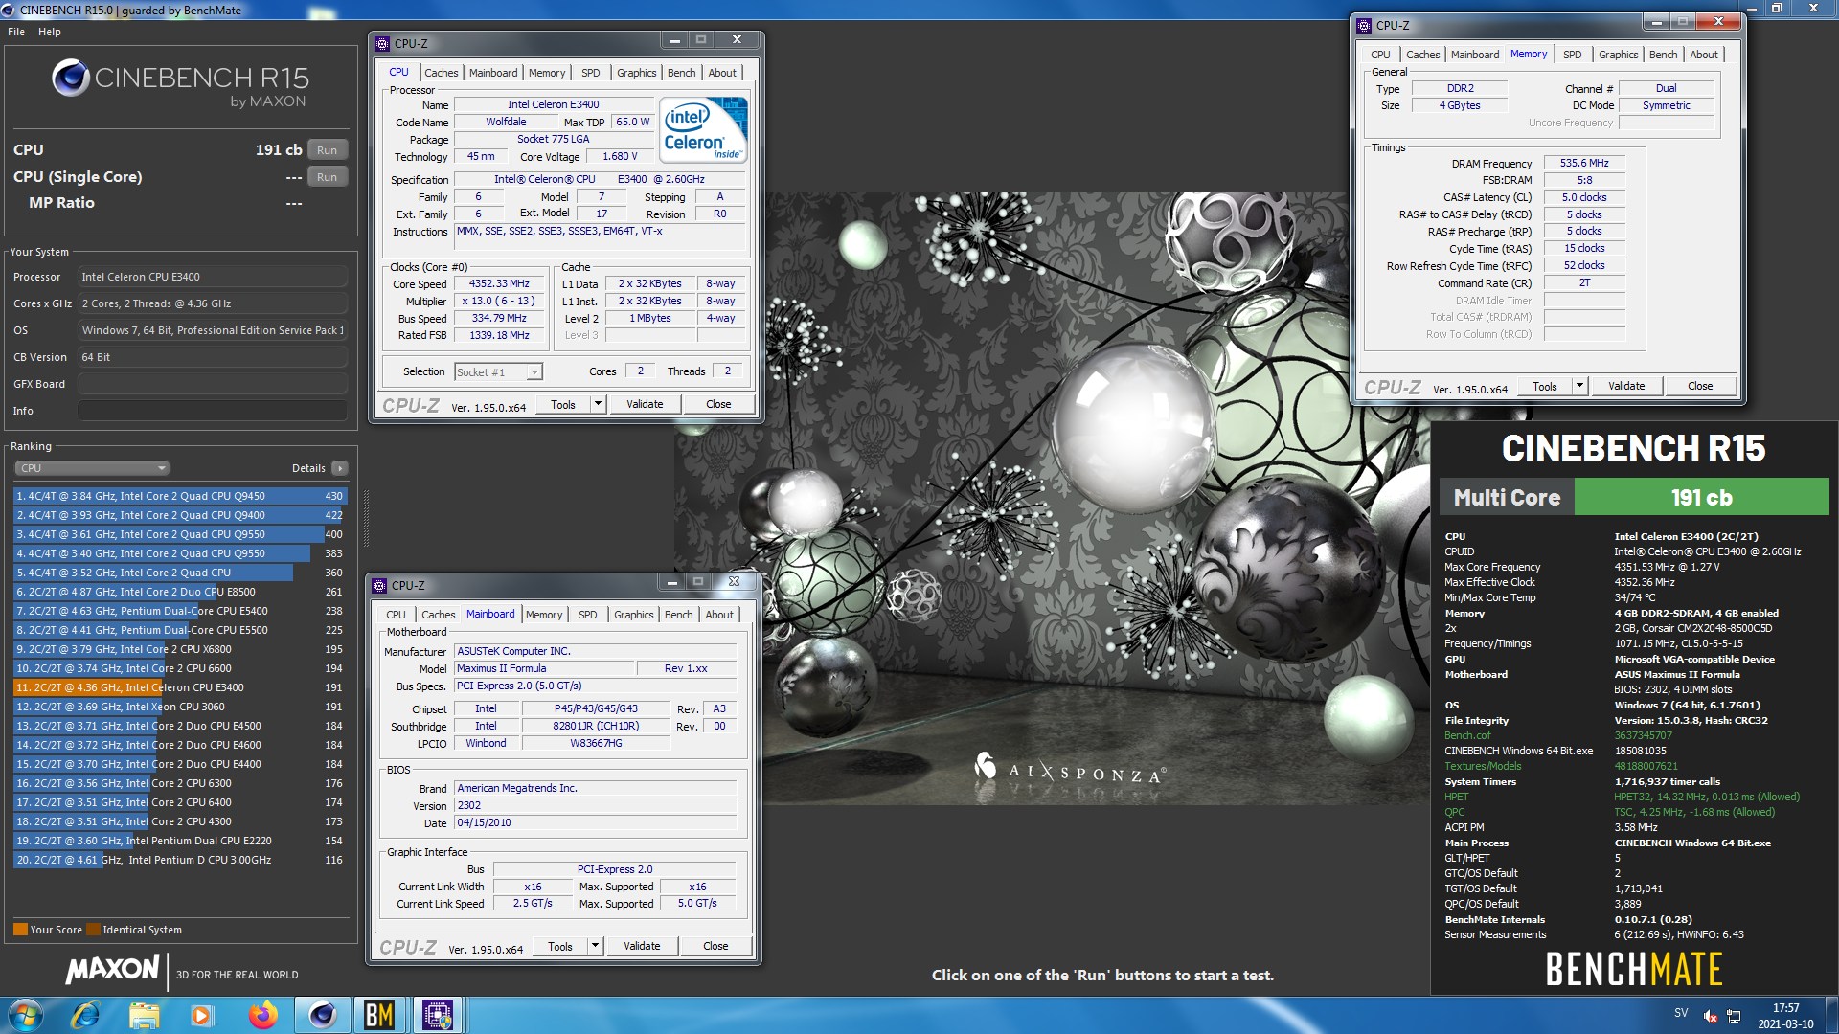This screenshot has height=1034, width=1839.
Task: Open Firefox from the taskbar
Action: click(261, 1015)
